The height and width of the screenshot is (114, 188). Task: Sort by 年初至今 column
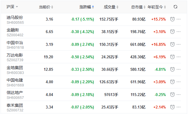pyautogui.click(x=157, y=7)
